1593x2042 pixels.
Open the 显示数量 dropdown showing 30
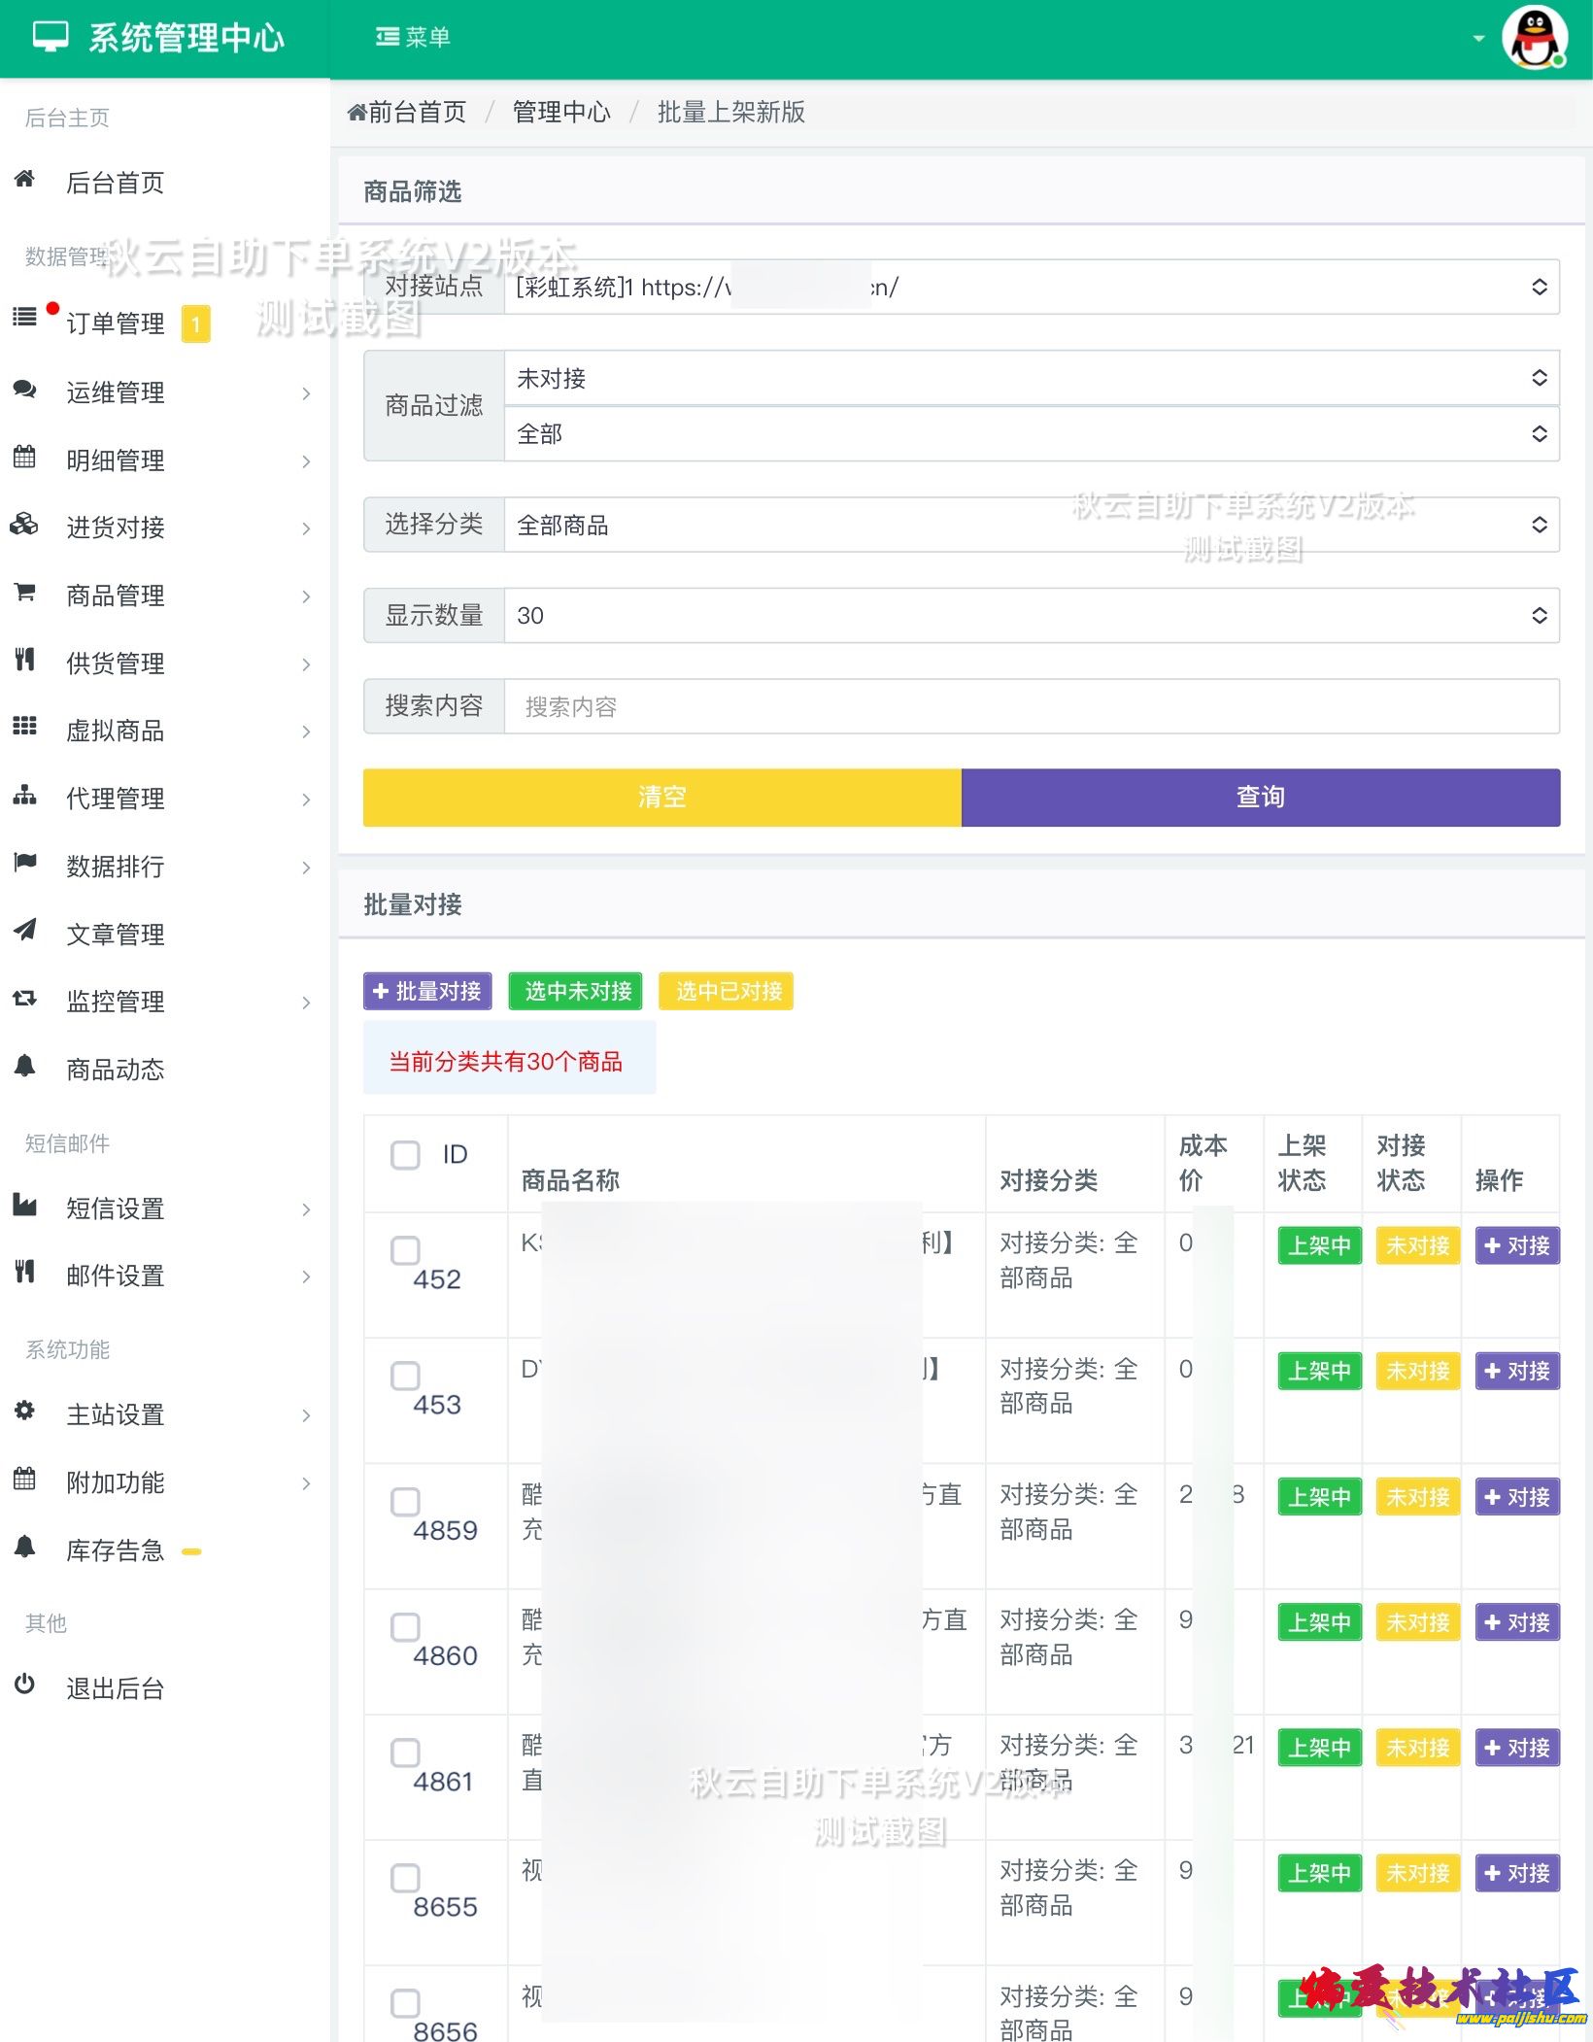click(x=1031, y=615)
